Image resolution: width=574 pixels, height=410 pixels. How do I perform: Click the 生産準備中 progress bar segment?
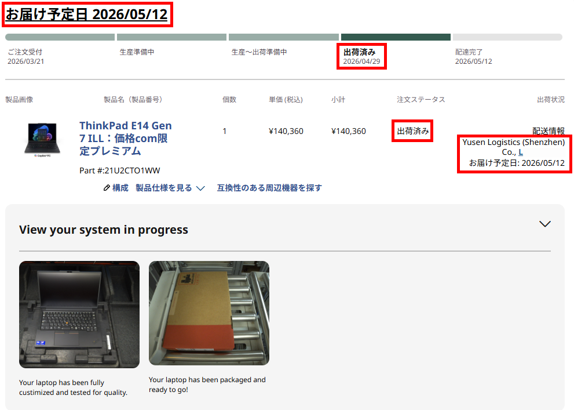(x=171, y=37)
